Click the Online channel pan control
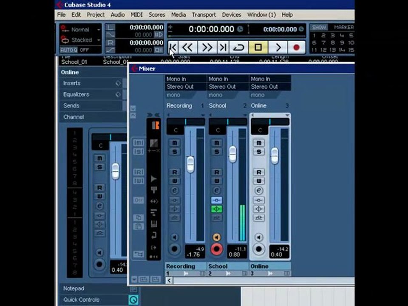Screen dimensions: 408x306 click(x=270, y=122)
